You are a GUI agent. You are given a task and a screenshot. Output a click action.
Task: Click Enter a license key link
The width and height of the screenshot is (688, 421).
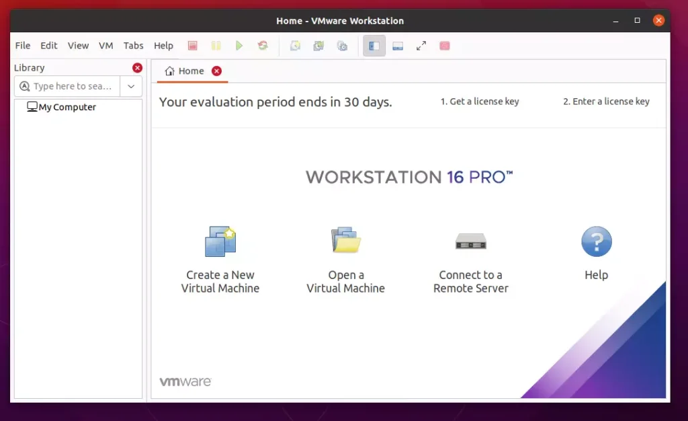(607, 102)
